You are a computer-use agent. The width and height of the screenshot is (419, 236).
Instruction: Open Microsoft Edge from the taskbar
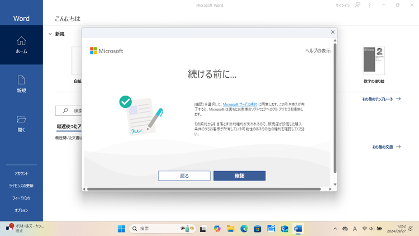244,229
